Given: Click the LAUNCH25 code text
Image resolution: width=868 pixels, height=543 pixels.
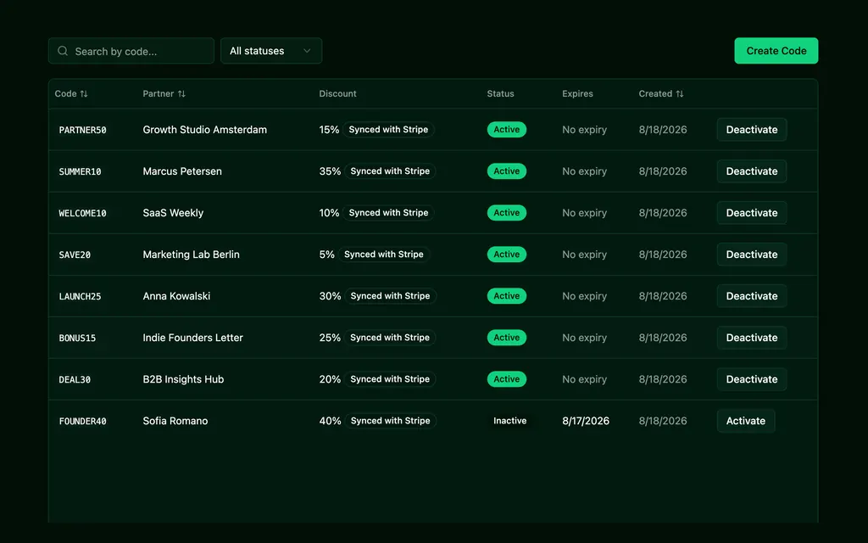Looking at the screenshot, I should coord(80,296).
